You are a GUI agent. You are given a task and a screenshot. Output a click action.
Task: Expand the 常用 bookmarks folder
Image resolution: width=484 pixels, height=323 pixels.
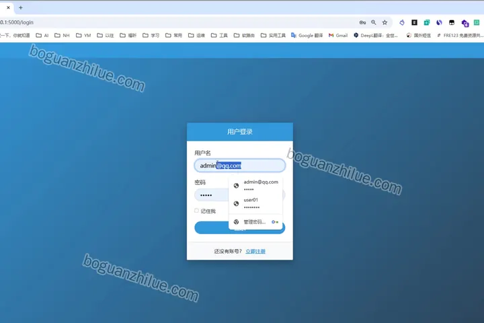[x=174, y=36]
